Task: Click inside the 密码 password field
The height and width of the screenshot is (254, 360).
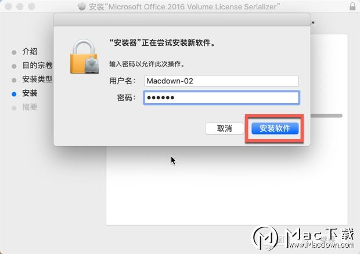Action: tap(222, 98)
